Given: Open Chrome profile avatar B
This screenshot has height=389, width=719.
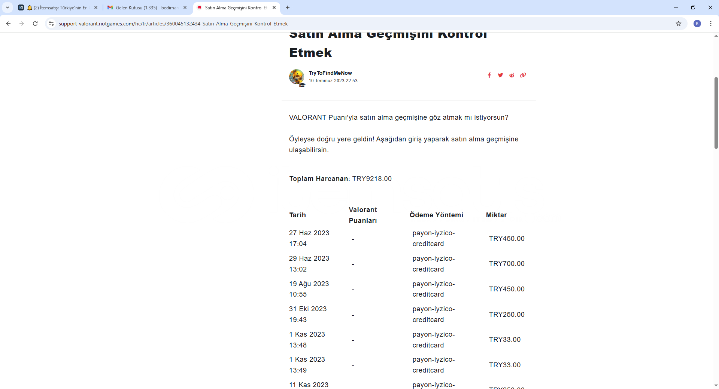Looking at the screenshot, I should (697, 24).
